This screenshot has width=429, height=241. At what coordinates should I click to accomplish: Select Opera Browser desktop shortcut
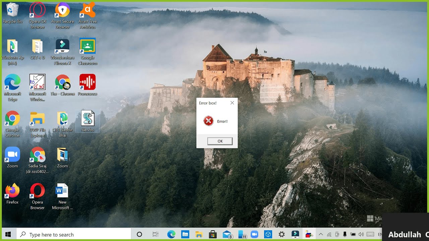click(x=38, y=196)
